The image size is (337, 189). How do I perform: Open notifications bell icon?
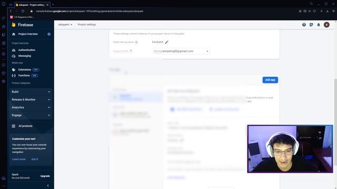point(319,25)
